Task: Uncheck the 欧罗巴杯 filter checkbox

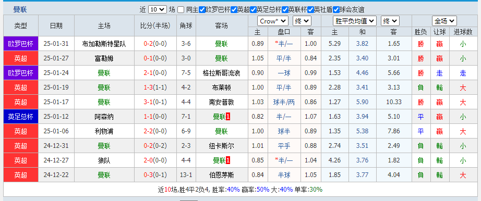Action: click(x=202, y=9)
